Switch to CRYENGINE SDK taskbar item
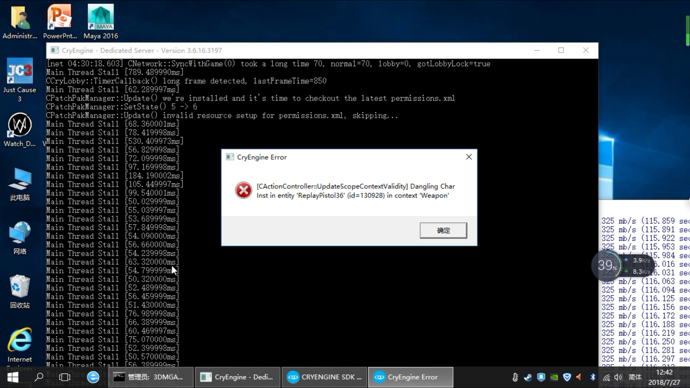The width and height of the screenshot is (690, 388). point(325,377)
